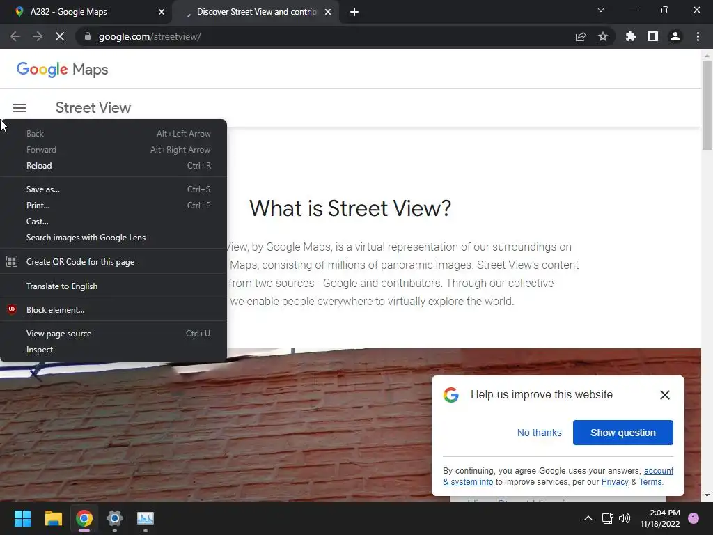This screenshot has height=535, width=713.
Task: Open the notification badge
Action: 693,518
